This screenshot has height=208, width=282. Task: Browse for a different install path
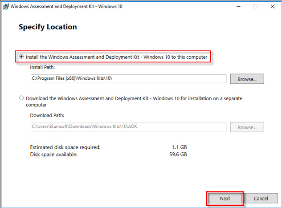tap(247, 79)
